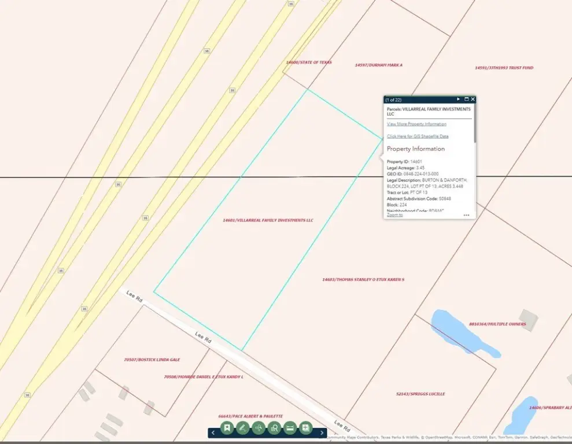
Task: Click the GEO ID 0848-224-013-000 value
Action: (x=421, y=174)
